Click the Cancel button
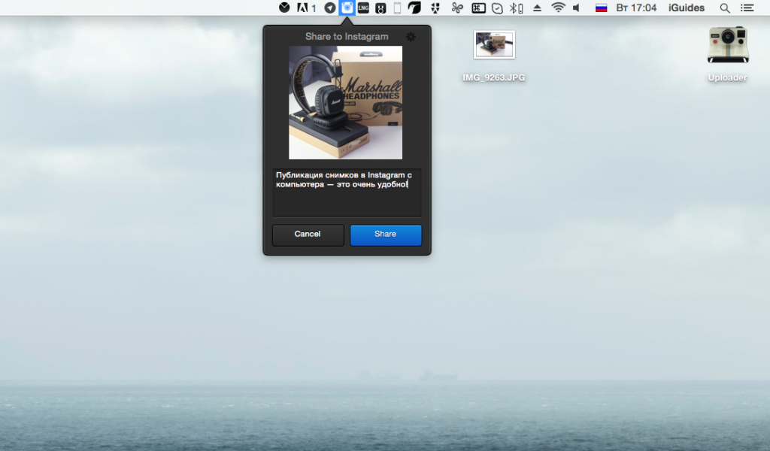This screenshot has height=451, width=770. coord(308,235)
